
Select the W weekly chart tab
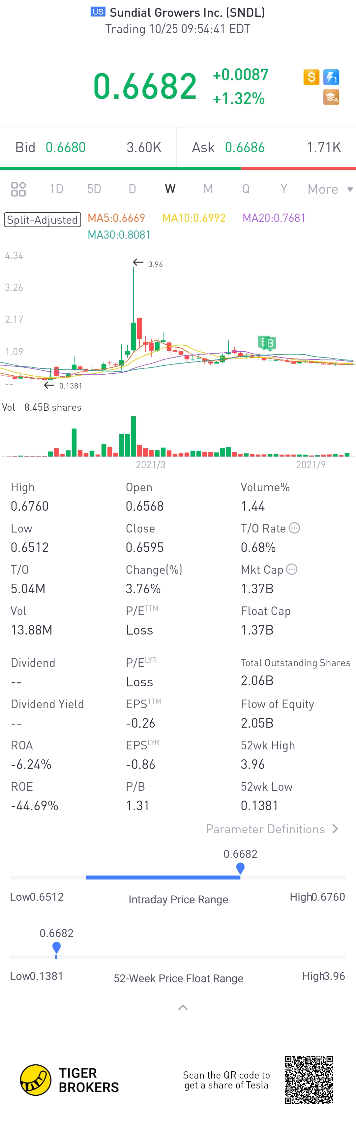pos(170,189)
